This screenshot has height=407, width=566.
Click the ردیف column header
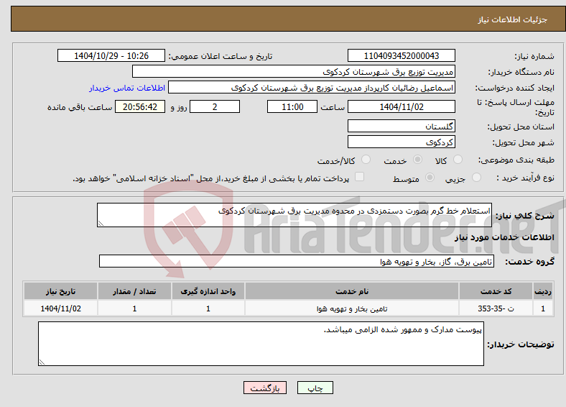(543, 291)
